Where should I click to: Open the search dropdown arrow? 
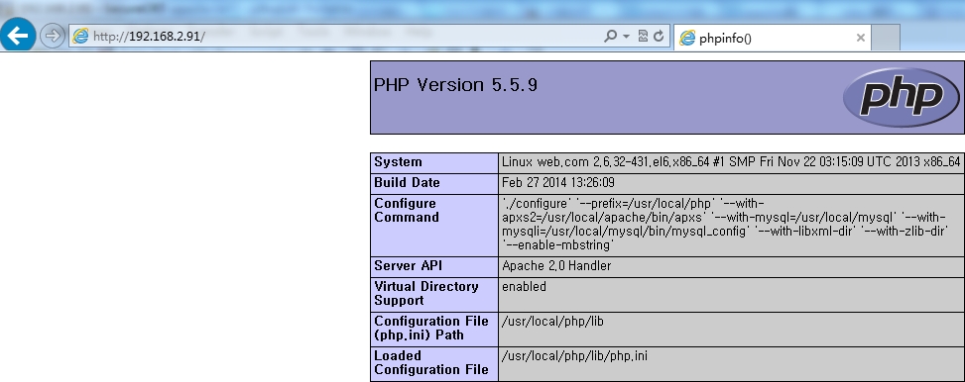point(627,37)
